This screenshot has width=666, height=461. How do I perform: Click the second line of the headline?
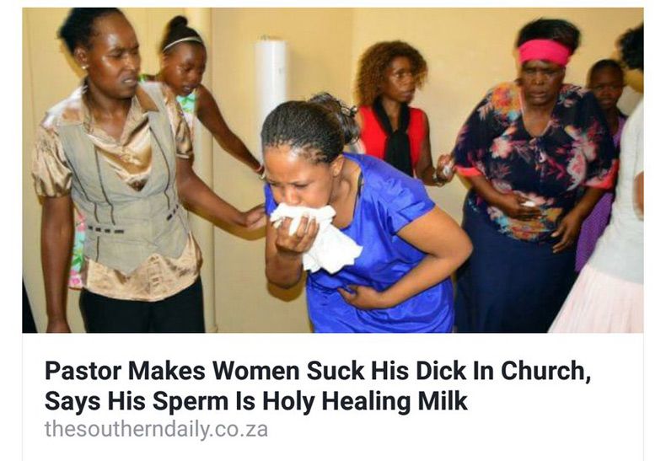256,400
